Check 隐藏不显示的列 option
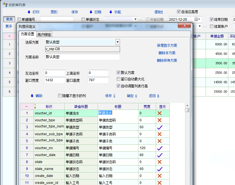The image size is (235, 185). point(60,96)
